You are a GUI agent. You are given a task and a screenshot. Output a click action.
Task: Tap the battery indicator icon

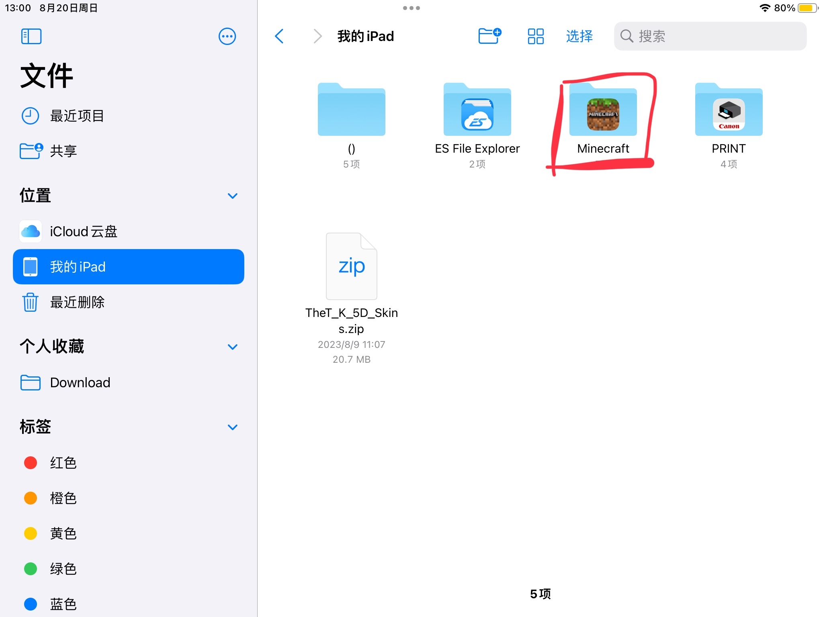808,8
